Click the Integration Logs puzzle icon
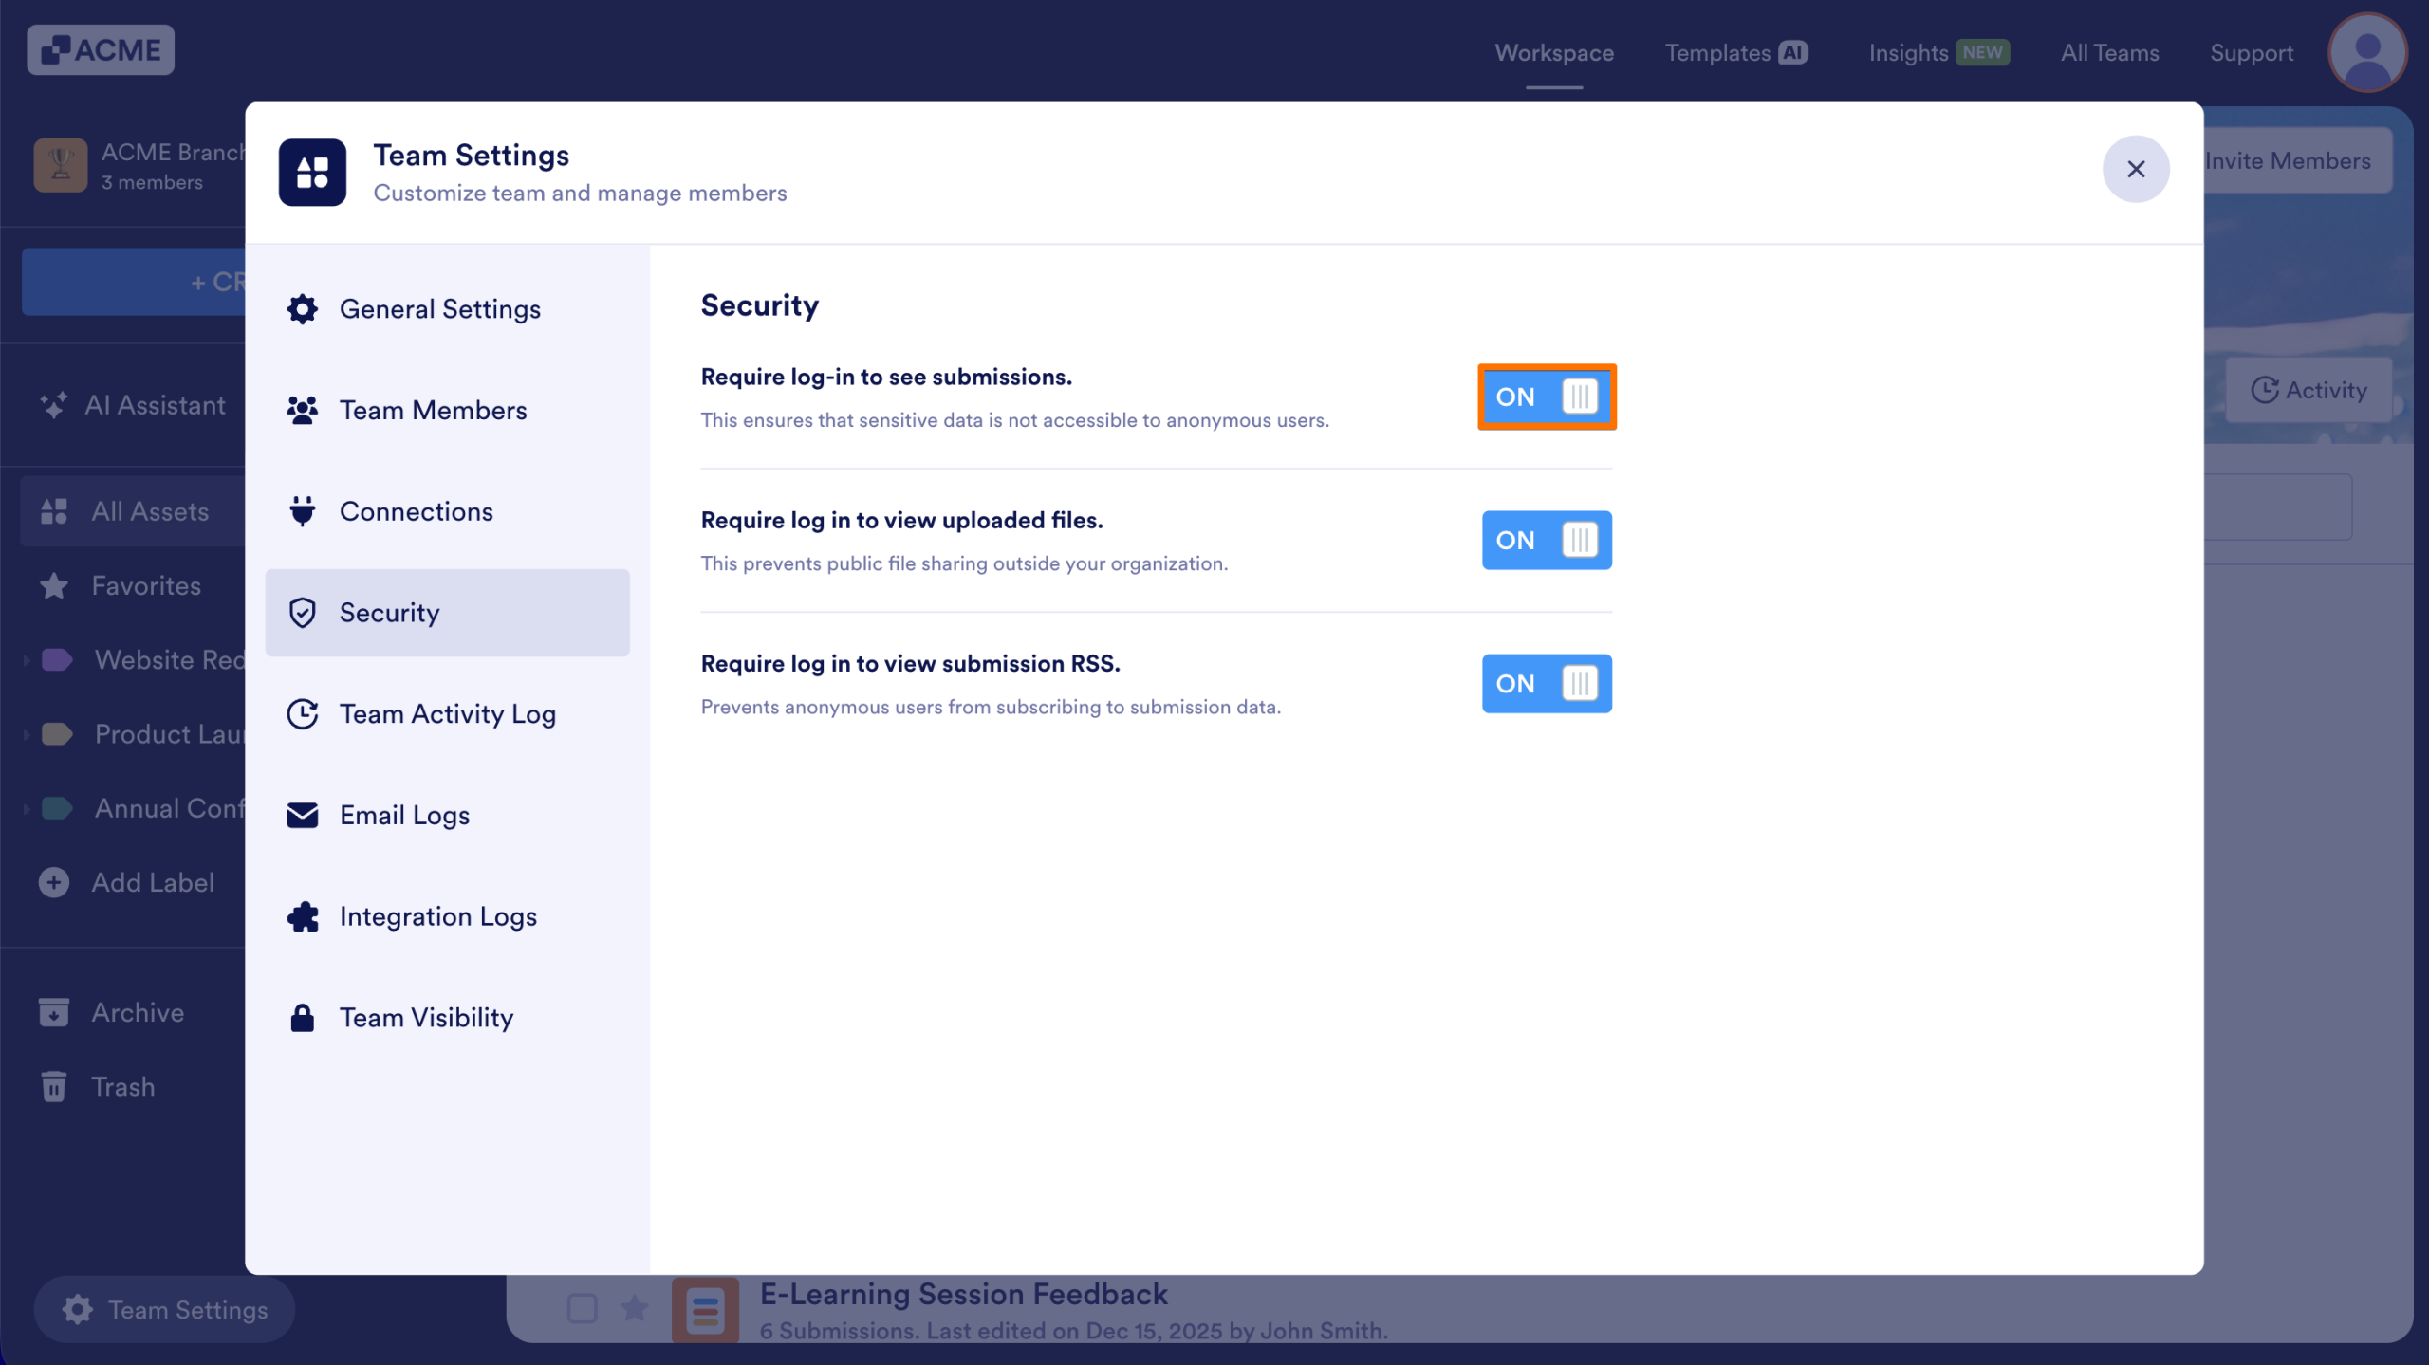Screen dimensions: 2429x1365 tap(302, 916)
